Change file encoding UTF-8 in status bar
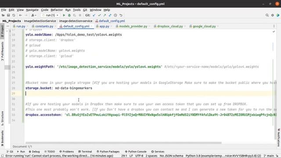Viewport: 281px width, 158px height. [139, 156]
